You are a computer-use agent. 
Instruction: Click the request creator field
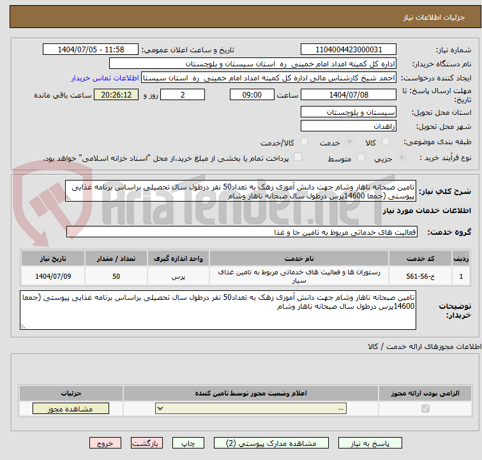[269, 78]
